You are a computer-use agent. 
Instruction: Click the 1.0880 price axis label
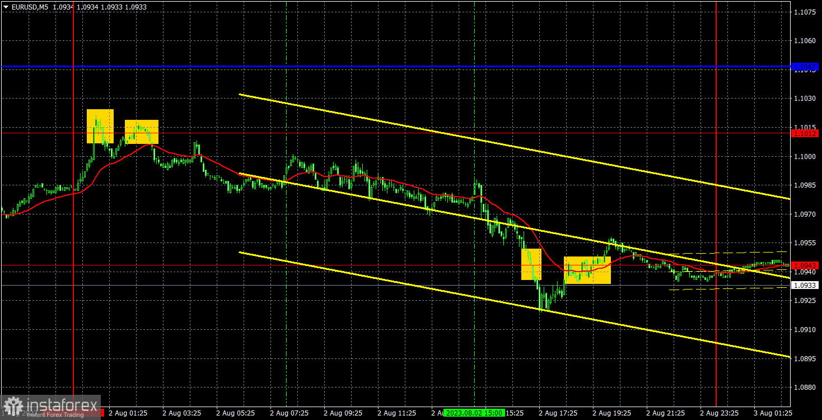805,388
